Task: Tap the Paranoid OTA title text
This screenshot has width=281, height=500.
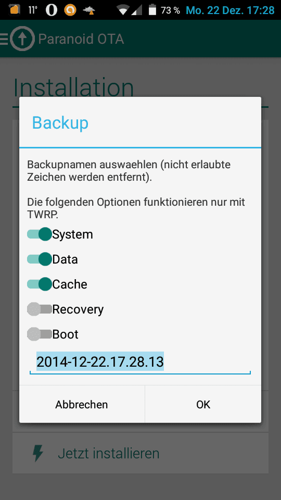Action: tap(81, 39)
